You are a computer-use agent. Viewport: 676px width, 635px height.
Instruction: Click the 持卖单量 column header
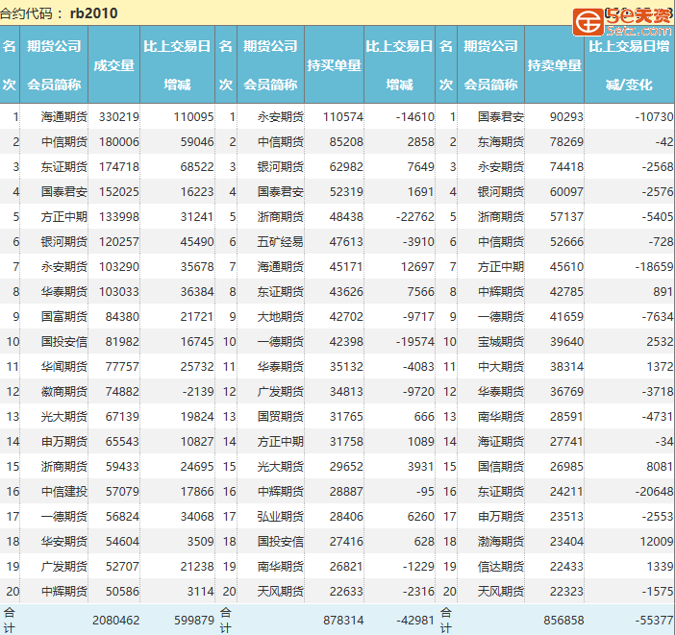[x=554, y=65]
